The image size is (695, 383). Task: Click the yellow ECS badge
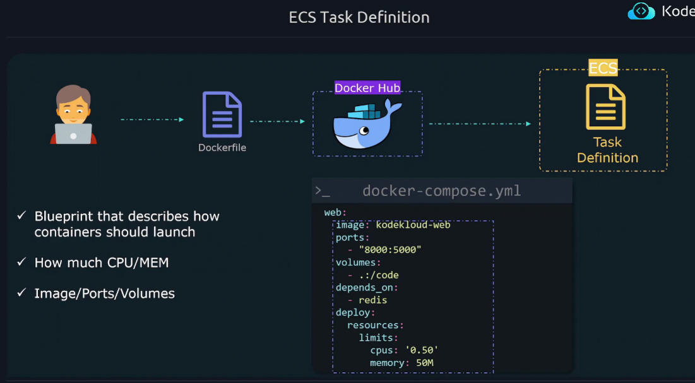pos(603,68)
